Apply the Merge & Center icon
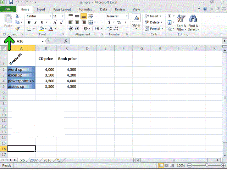The width and height of the screenshot is (227, 170). pos(91,22)
